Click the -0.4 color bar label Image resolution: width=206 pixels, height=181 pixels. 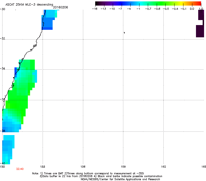[x=175, y=9]
